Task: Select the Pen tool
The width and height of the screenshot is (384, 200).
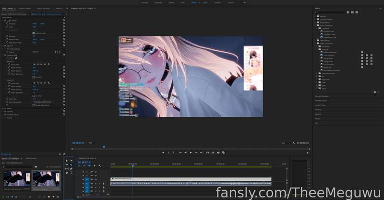Action: [71, 169]
